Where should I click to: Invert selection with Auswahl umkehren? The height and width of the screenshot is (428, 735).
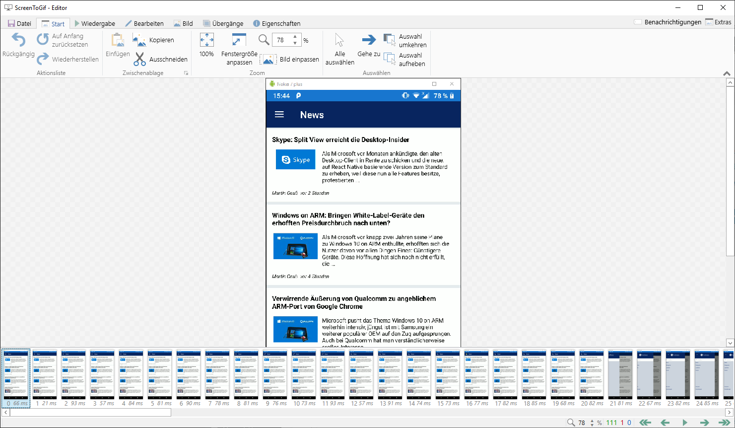pos(390,40)
